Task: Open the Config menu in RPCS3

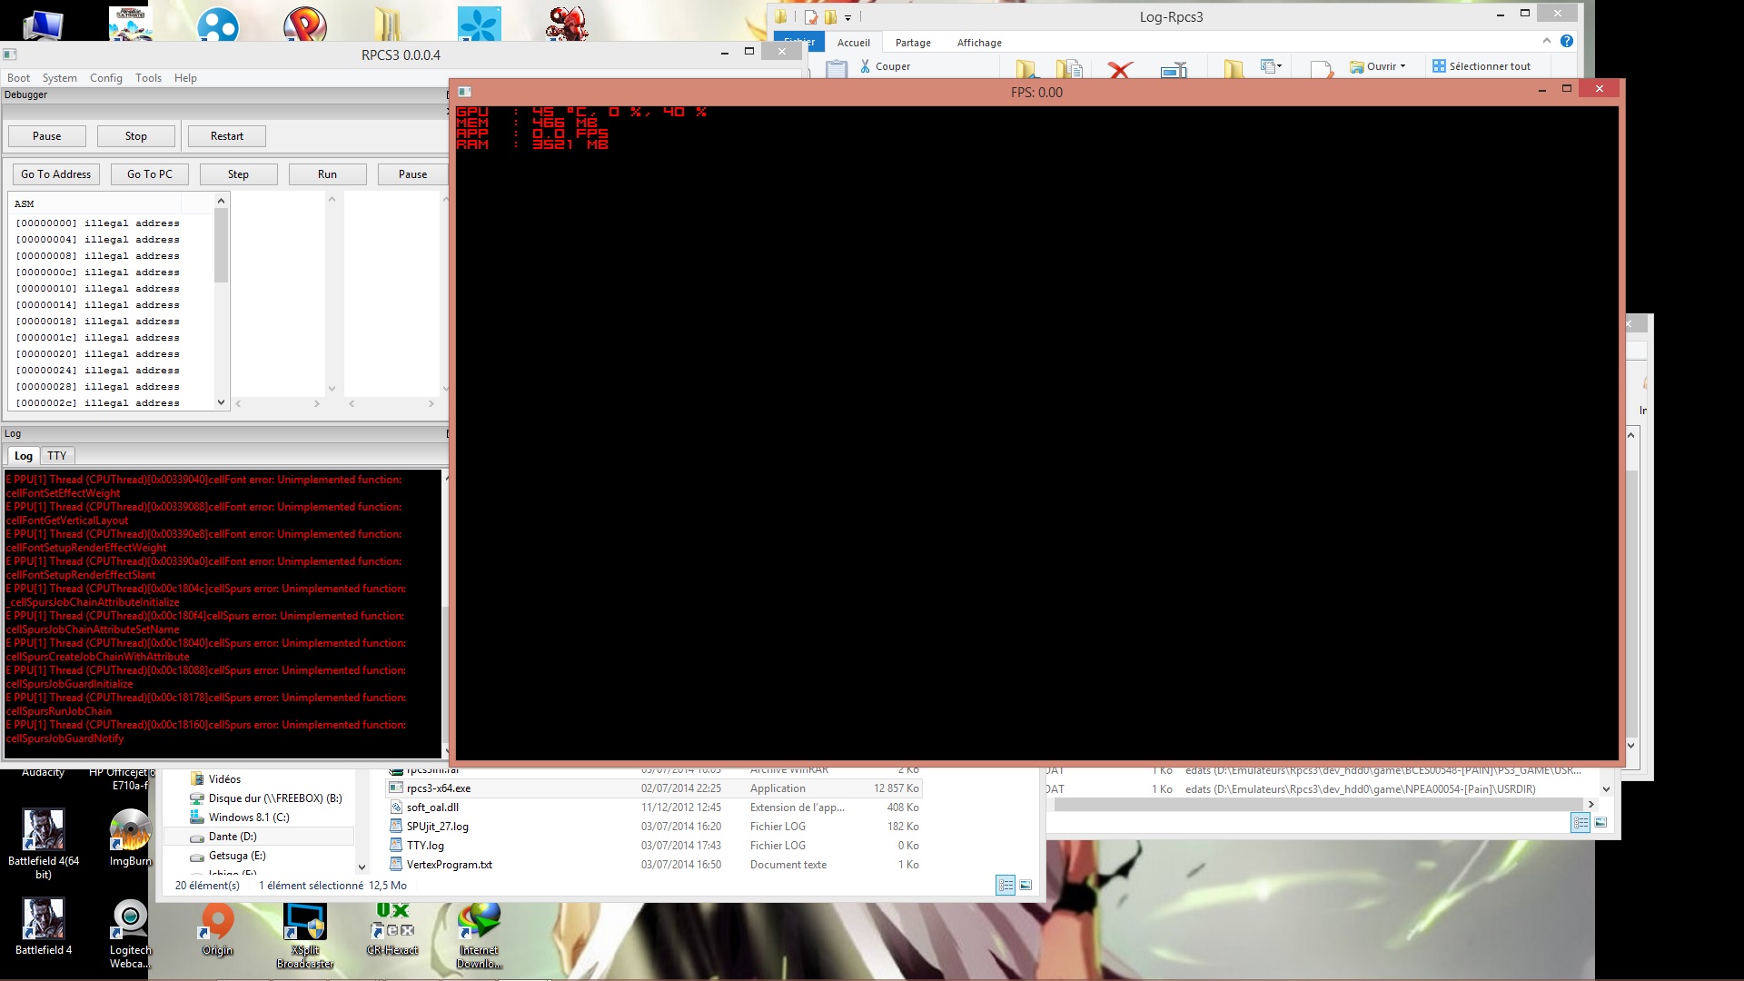Action: tap(105, 78)
